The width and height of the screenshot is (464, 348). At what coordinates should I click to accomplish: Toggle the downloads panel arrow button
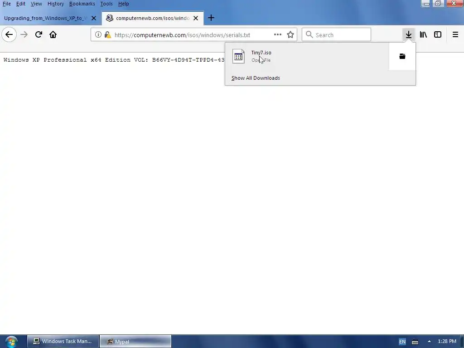point(409,34)
